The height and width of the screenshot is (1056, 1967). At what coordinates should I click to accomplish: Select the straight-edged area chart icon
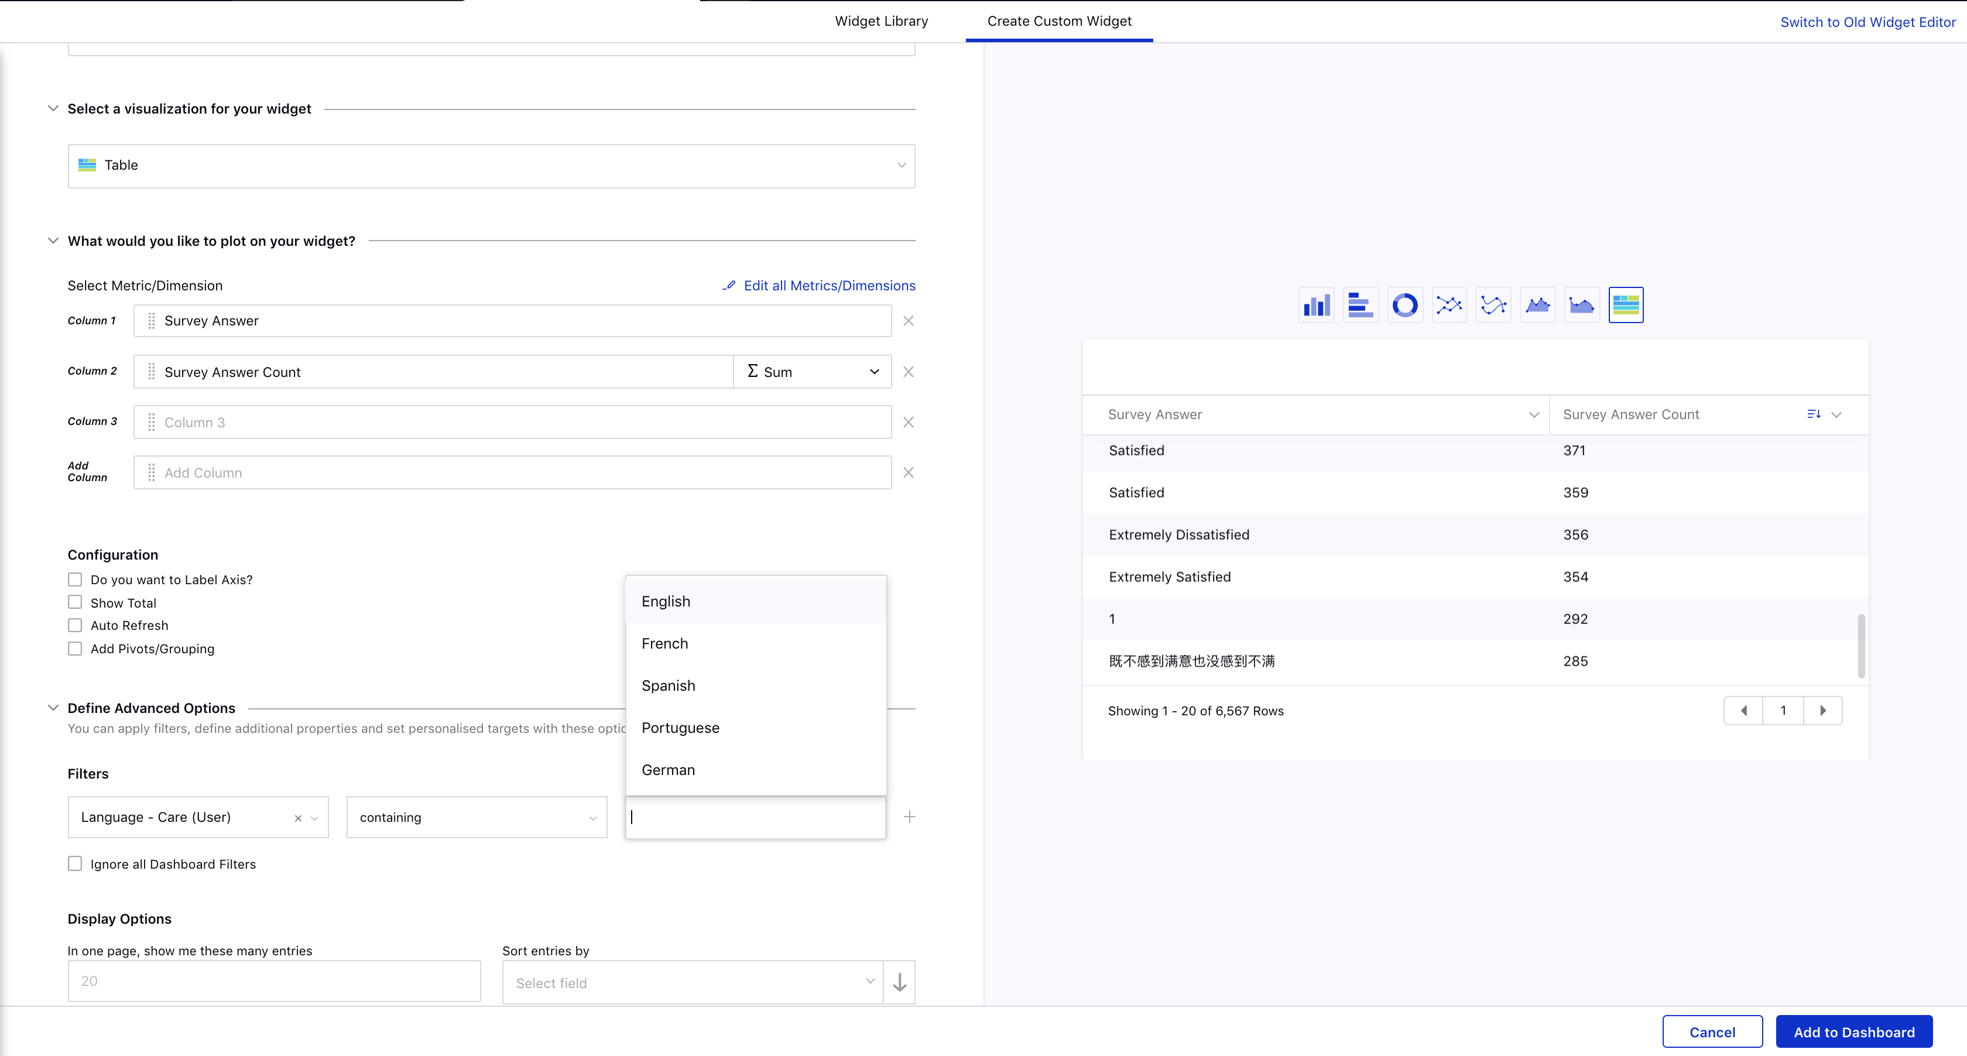pos(1538,306)
